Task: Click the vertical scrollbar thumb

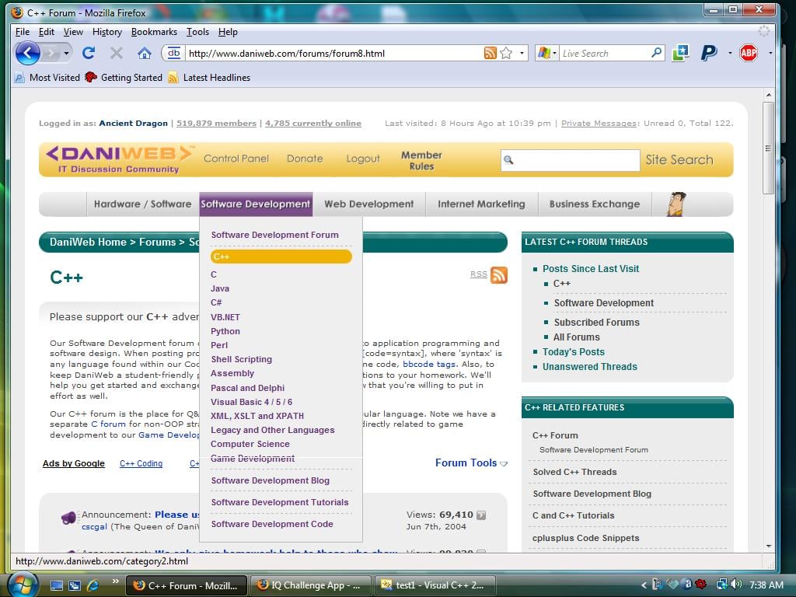Action: tap(768, 148)
